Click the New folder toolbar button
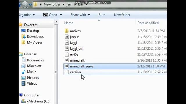Screen dimensions: 186x104 122,15
